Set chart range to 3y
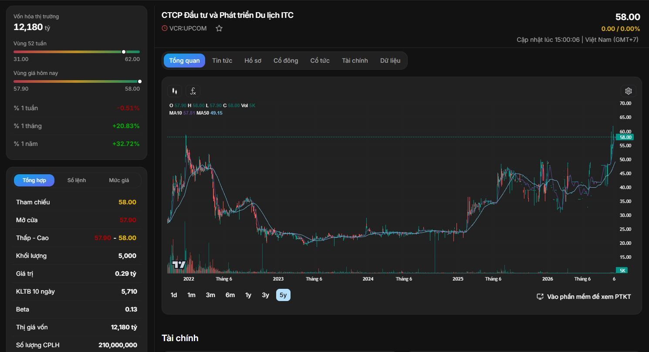The width and height of the screenshot is (649, 352). (265, 295)
